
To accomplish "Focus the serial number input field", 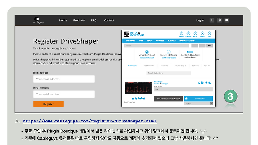I will [64, 94].
